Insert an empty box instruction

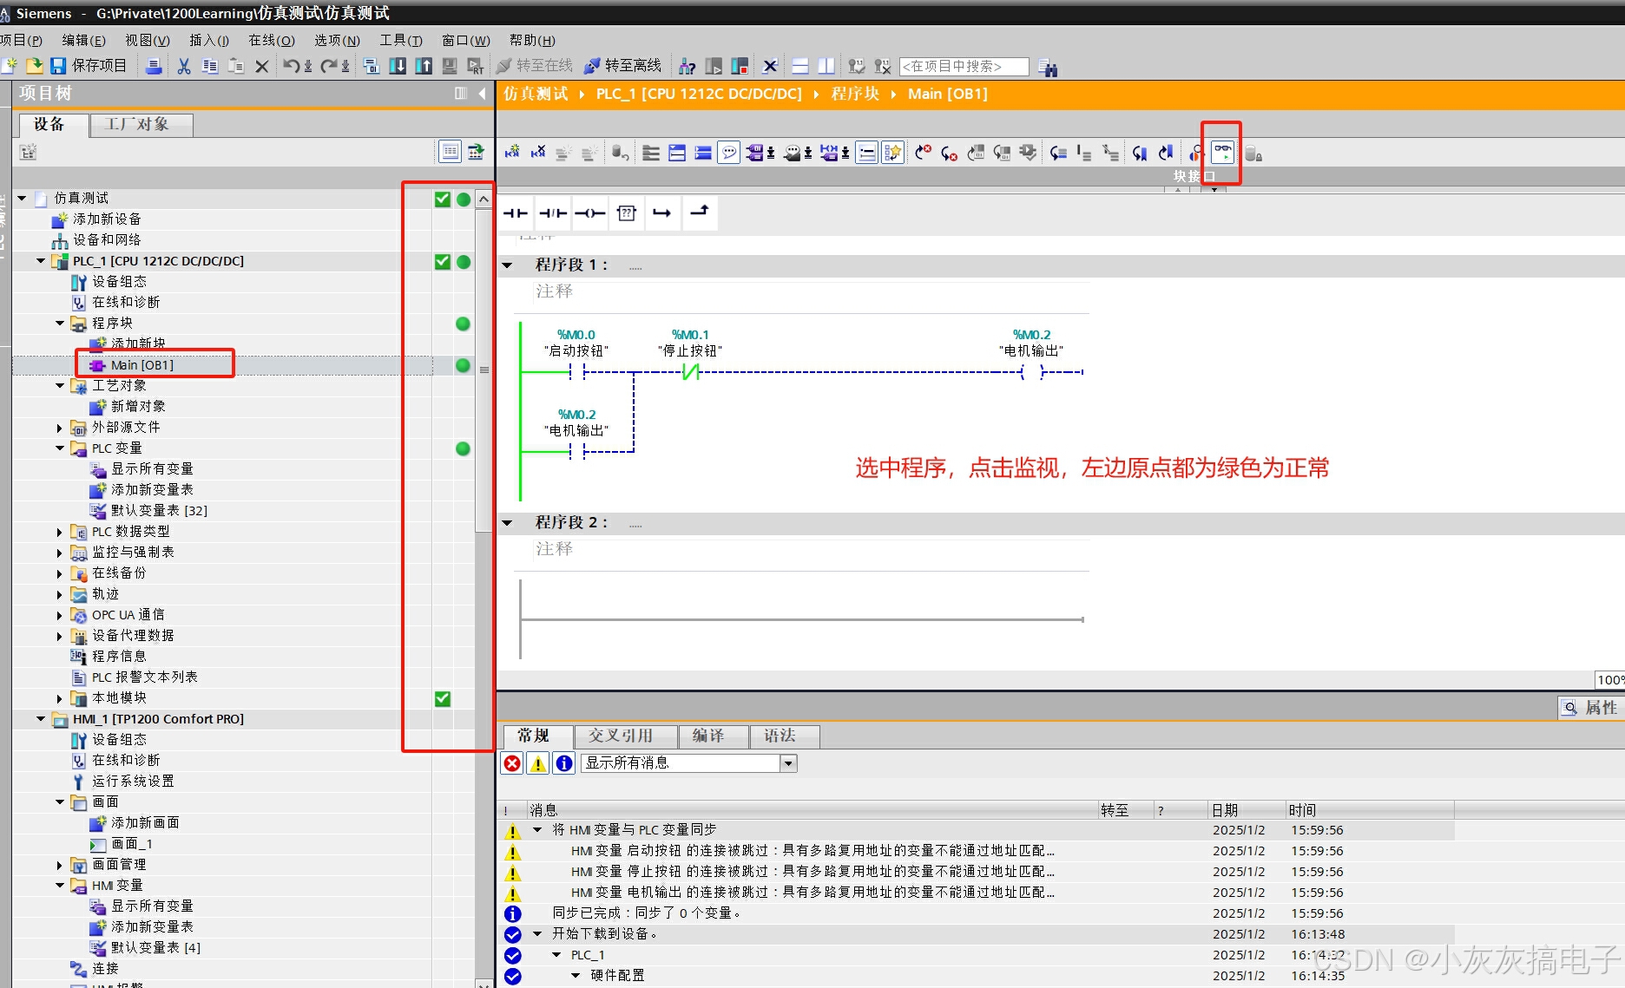tap(627, 213)
